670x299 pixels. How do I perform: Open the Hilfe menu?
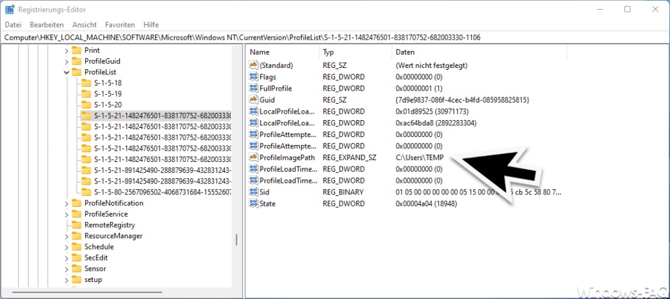(x=151, y=25)
